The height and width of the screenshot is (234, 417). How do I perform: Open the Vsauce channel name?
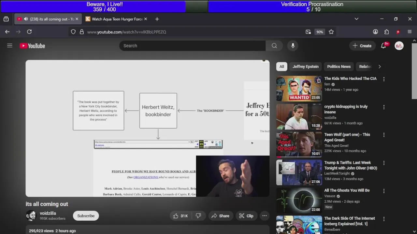point(330,196)
